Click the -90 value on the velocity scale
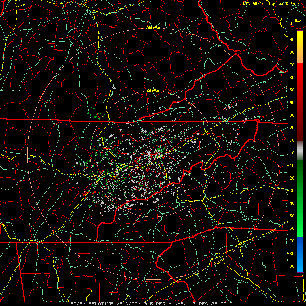Viewport: 306px width, 306px height. [x=291, y=266]
